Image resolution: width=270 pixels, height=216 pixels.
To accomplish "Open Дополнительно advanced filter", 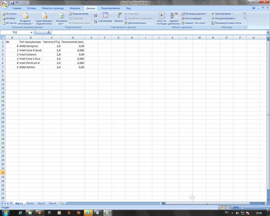I will [135, 23].
